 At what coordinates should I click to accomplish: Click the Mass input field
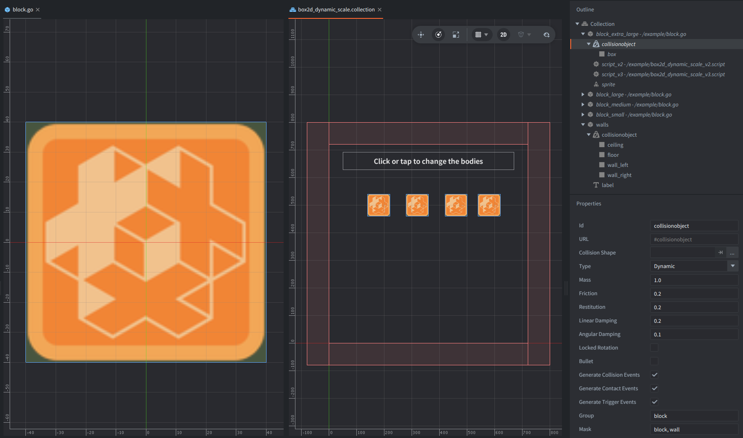pos(694,280)
